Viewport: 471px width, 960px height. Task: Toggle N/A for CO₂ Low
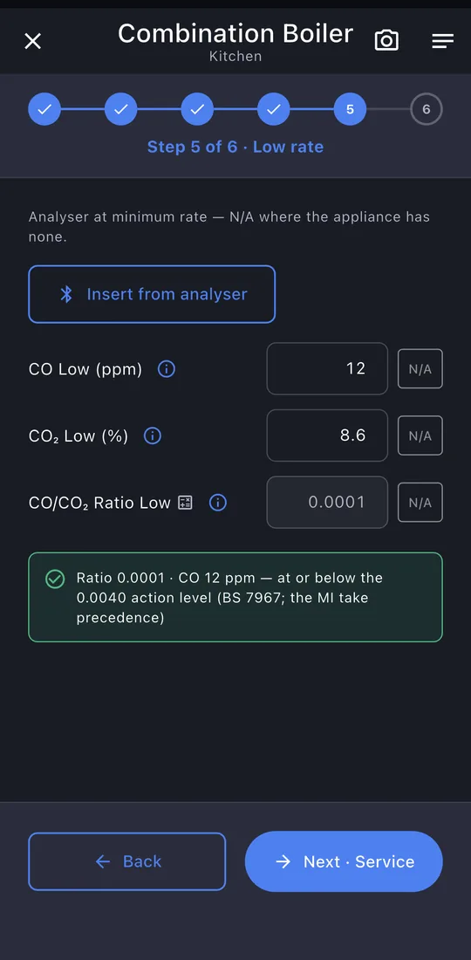tap(420, 435)
